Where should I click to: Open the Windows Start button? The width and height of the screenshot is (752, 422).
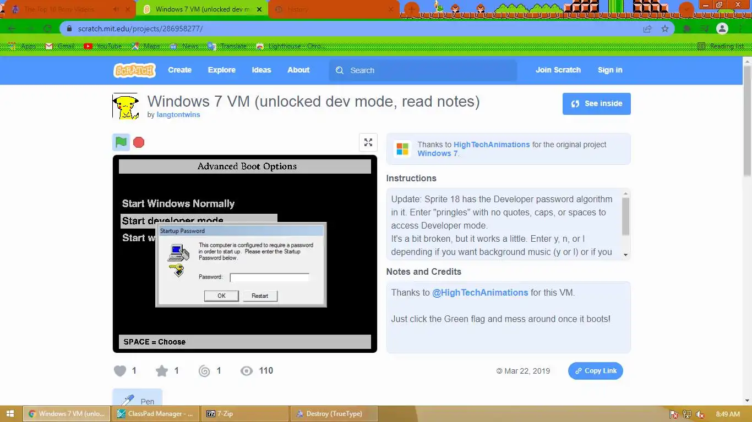10,414
